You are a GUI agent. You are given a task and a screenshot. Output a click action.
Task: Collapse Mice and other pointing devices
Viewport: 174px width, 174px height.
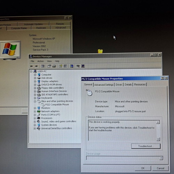click(35, 101)
